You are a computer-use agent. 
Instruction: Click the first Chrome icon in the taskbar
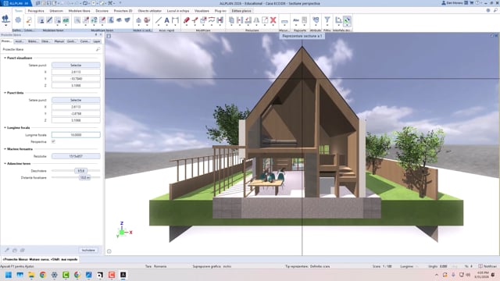pyautogui.click(x=43, y=275)
